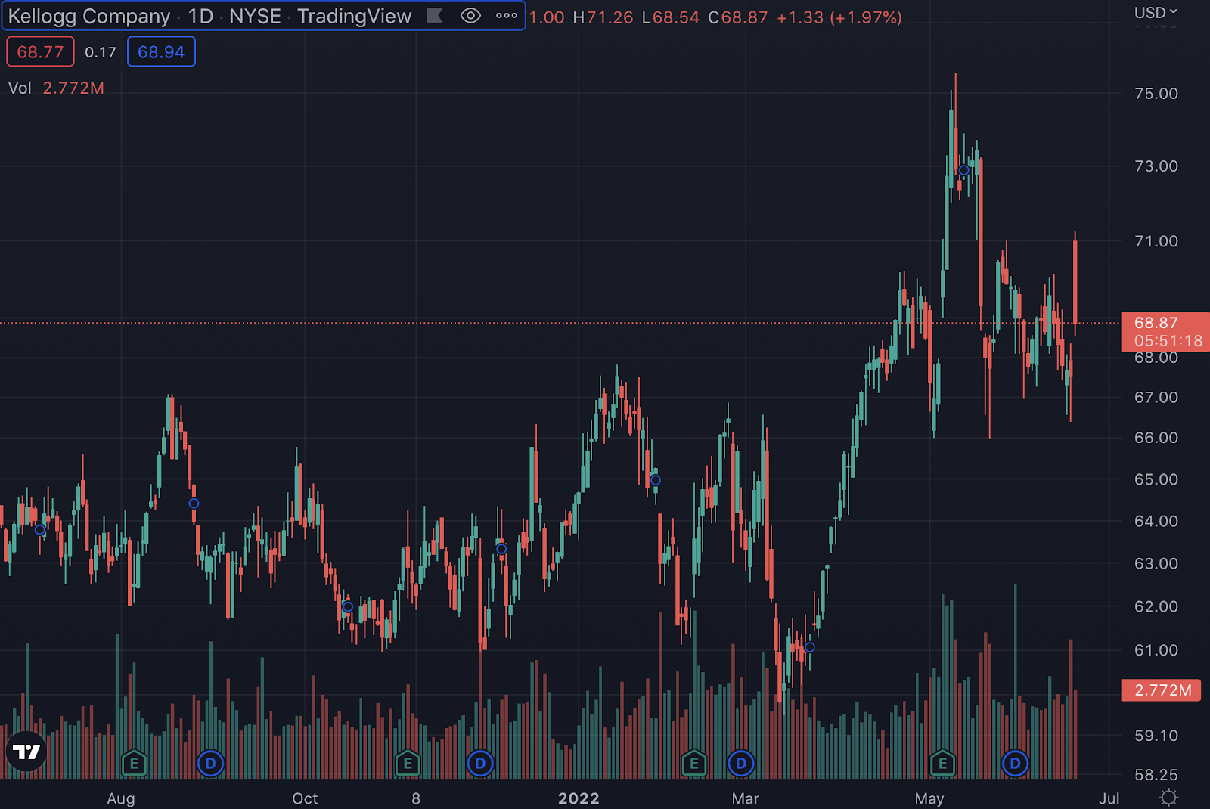Click the L68.54 low value

click(x=671, y=17)
